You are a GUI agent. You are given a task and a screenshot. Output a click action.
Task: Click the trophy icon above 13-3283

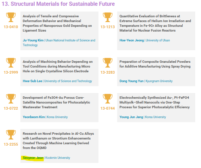(x=108, y=63)
